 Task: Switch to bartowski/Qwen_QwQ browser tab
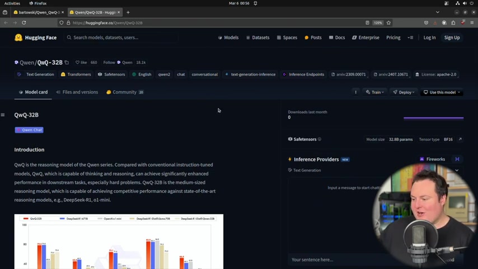[x=39, y=12]
